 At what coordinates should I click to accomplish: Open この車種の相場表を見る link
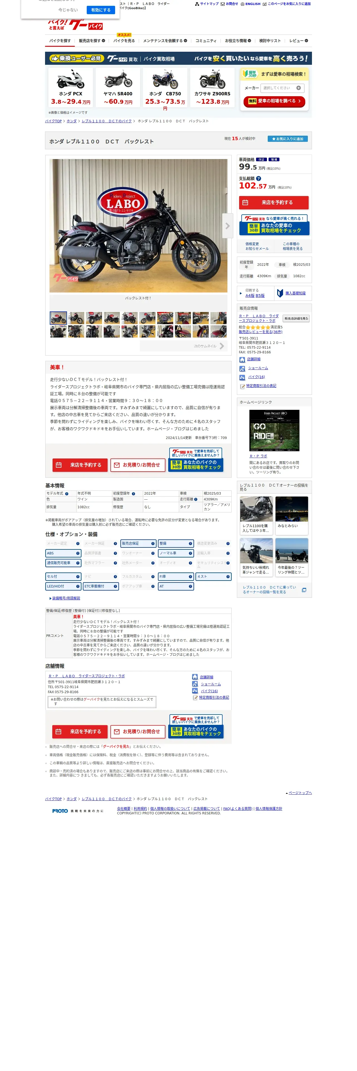[292, 246]
